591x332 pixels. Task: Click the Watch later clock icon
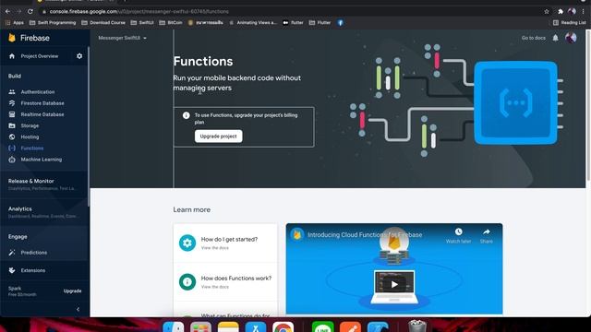click(458, 231)
